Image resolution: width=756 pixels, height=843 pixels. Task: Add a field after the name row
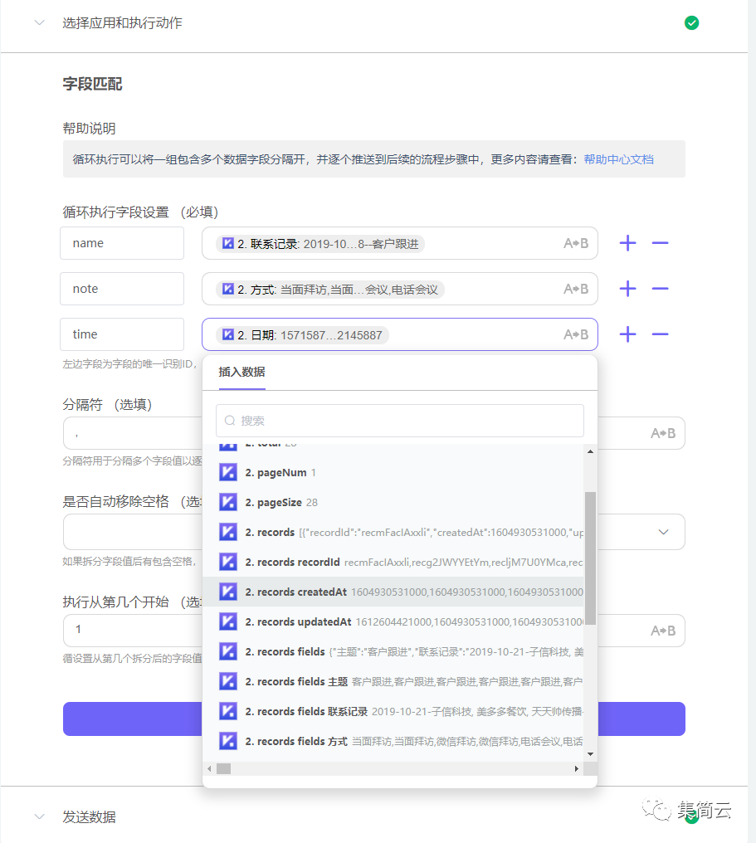click(x=627, y=243)
